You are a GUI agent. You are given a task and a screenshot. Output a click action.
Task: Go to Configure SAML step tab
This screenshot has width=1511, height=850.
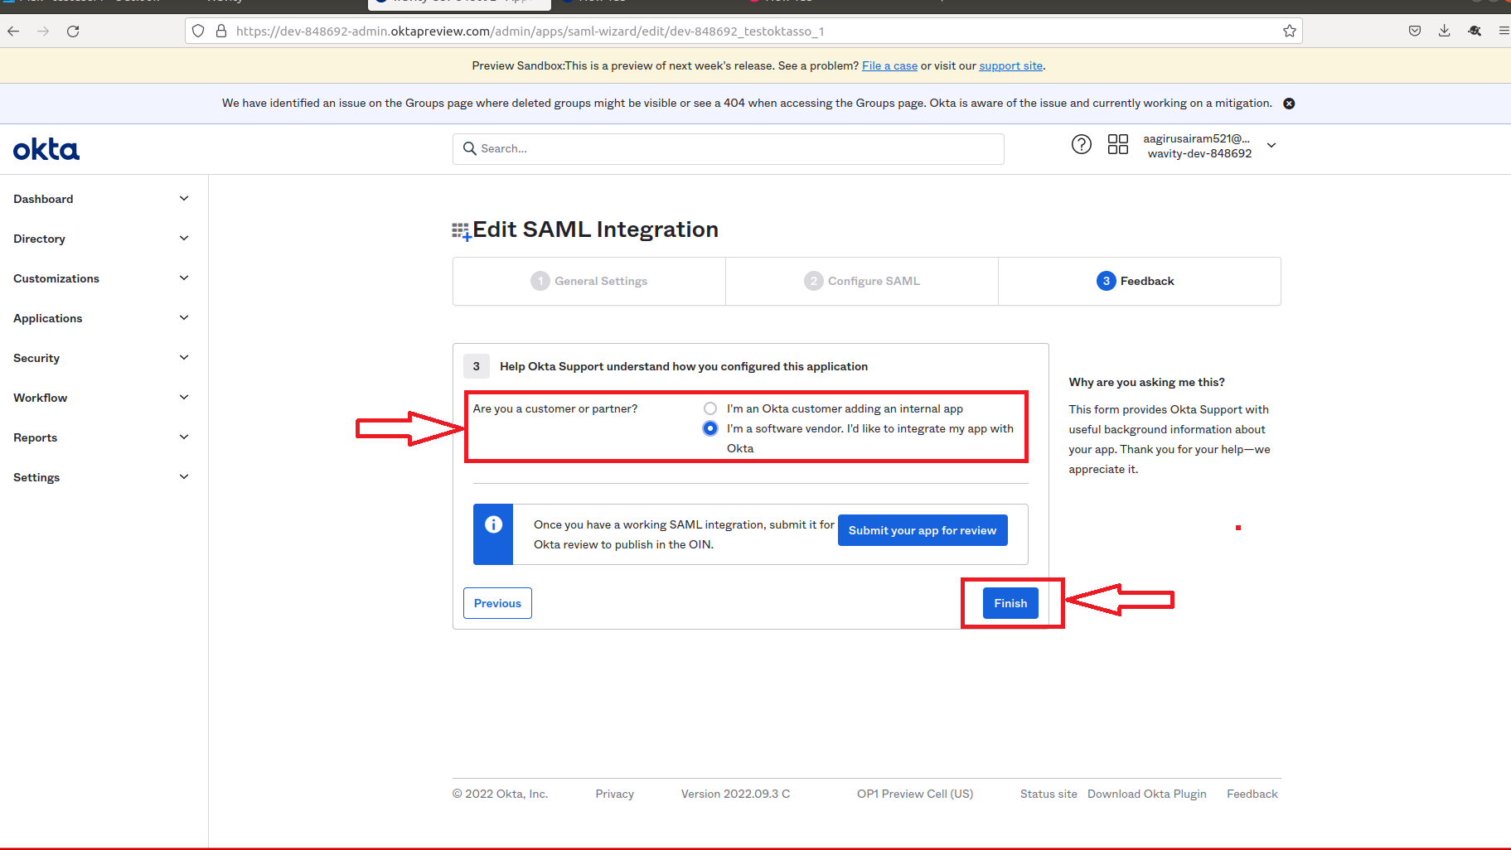862,281
